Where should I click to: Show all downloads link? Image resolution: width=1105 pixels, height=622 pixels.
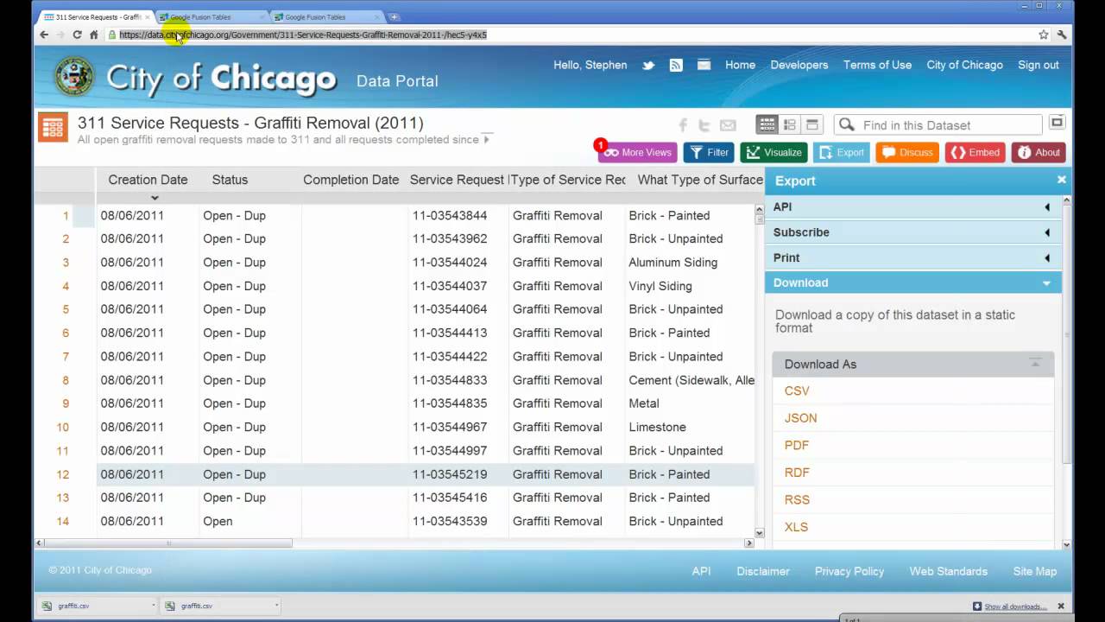click(x=1015, y=606)
